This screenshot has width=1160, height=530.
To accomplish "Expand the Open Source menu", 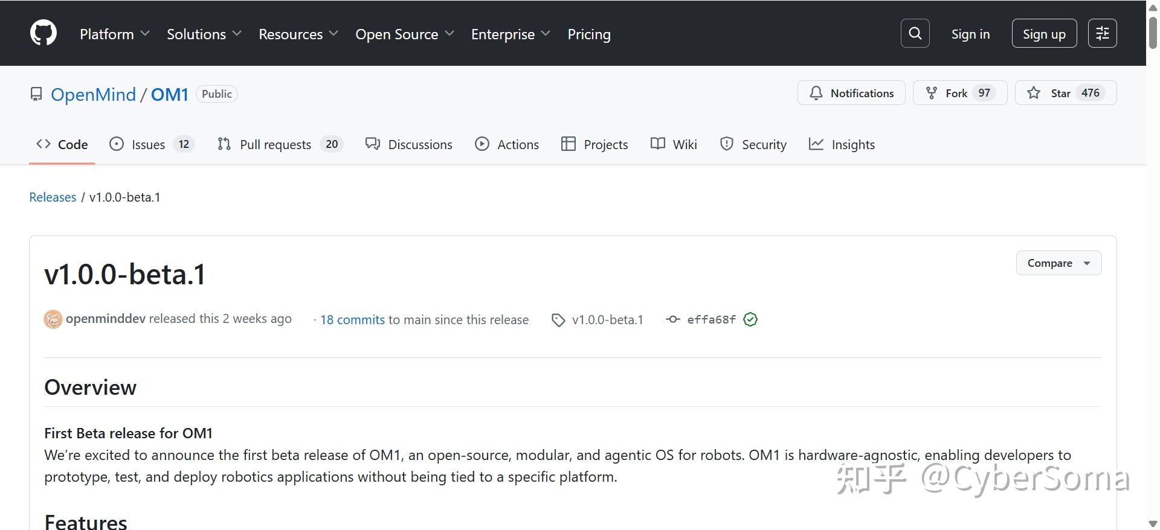I will (x=404, y=34).
